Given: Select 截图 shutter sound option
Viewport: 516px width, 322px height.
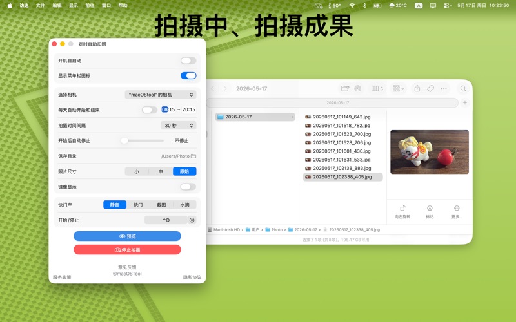Looking at the screenshot, I should point(161,204).
